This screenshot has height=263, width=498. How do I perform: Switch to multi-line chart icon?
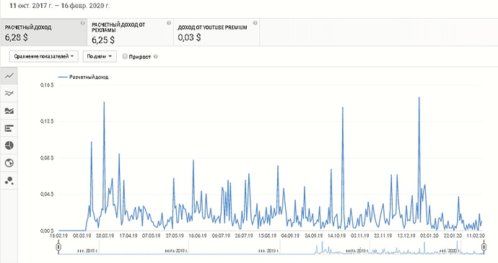9,93
